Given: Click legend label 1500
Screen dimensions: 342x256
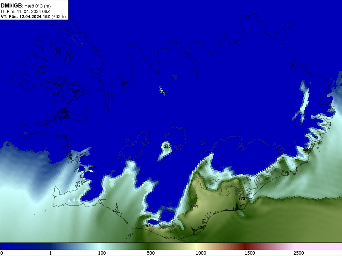Looking at the screenshot, I should click(250, 253).
